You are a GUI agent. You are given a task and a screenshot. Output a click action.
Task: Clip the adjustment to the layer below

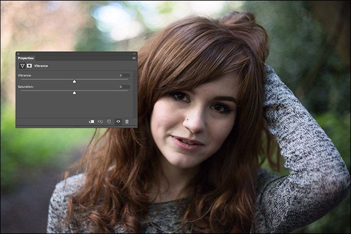click(x=92, y=122)
